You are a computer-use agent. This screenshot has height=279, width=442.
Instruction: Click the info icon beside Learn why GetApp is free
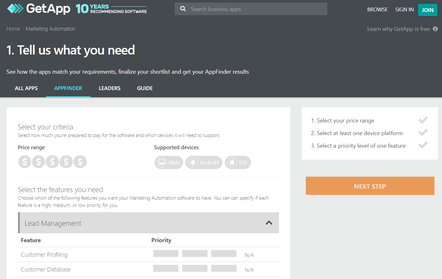coord(435,29)
